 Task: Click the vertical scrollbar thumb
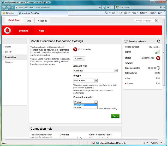(x=164, y=52)
